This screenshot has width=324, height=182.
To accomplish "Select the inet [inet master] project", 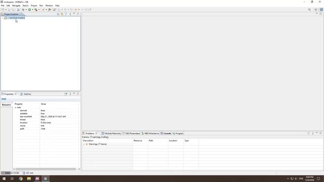I will (x=17, y=18).
